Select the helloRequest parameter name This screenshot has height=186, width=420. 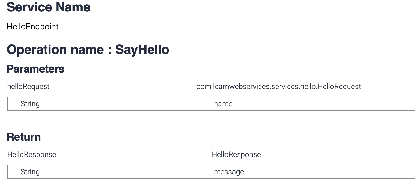pos(28,87)
